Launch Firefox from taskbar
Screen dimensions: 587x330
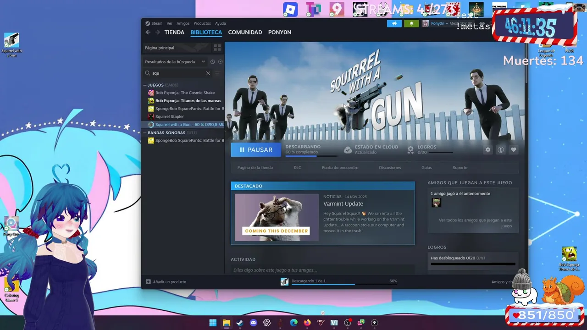pyautogui.click(x=307, y=323)
